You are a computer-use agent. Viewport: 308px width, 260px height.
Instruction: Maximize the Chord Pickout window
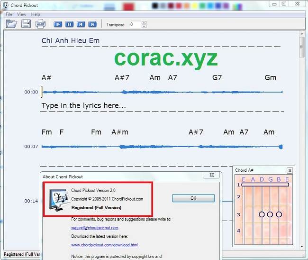coord(284,4)
